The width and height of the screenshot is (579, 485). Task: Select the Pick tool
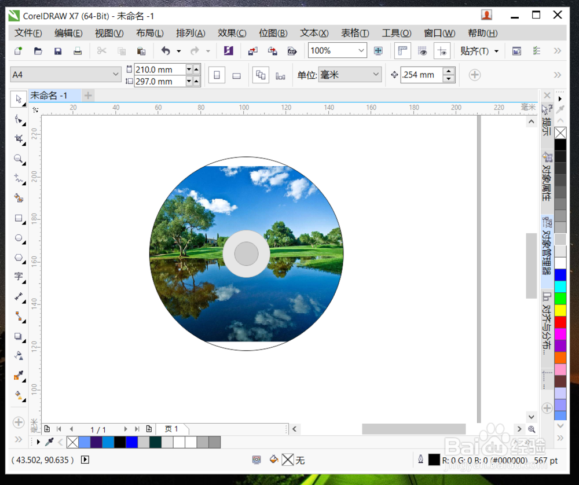[x=19, y=99]
